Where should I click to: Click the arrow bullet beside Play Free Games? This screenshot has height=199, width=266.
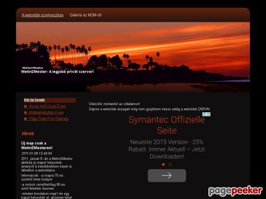26,119
